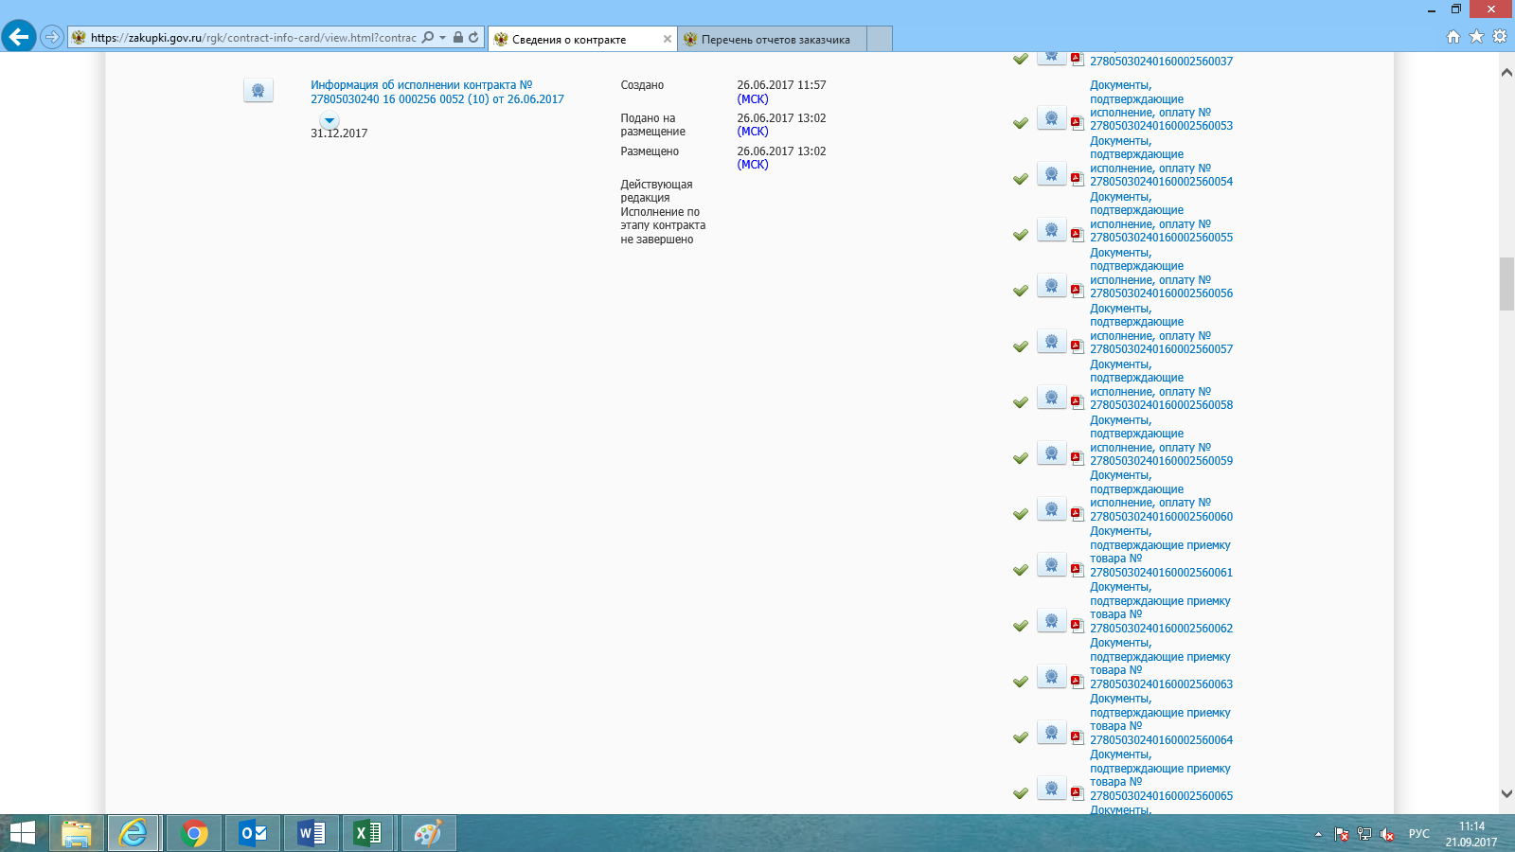The image size is (1515, 852).
Task: Click the PDF icon for document 27805030240160002560054
Action: [x=1077, y=178]
